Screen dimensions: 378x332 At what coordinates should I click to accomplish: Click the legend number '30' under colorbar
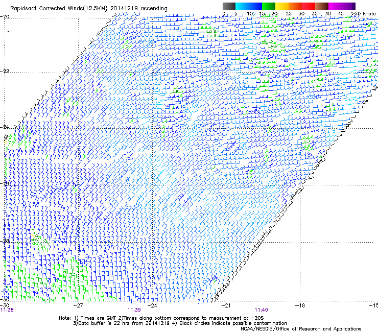(x=301, y=14)
